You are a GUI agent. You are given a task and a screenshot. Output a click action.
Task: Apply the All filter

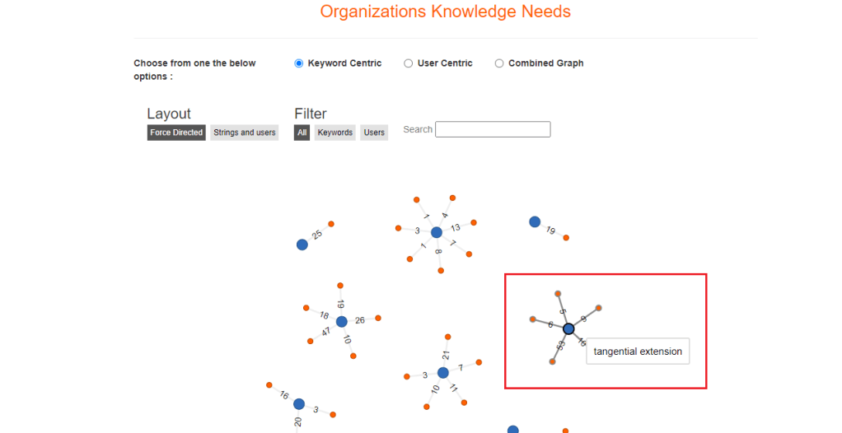coord(302,133)
